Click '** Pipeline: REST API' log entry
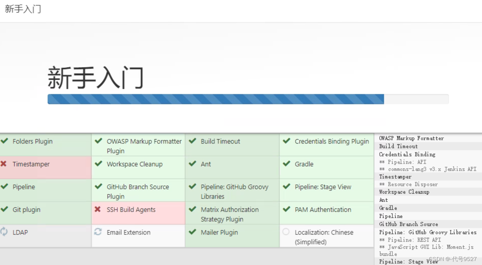482x265 pixels. 410,240
